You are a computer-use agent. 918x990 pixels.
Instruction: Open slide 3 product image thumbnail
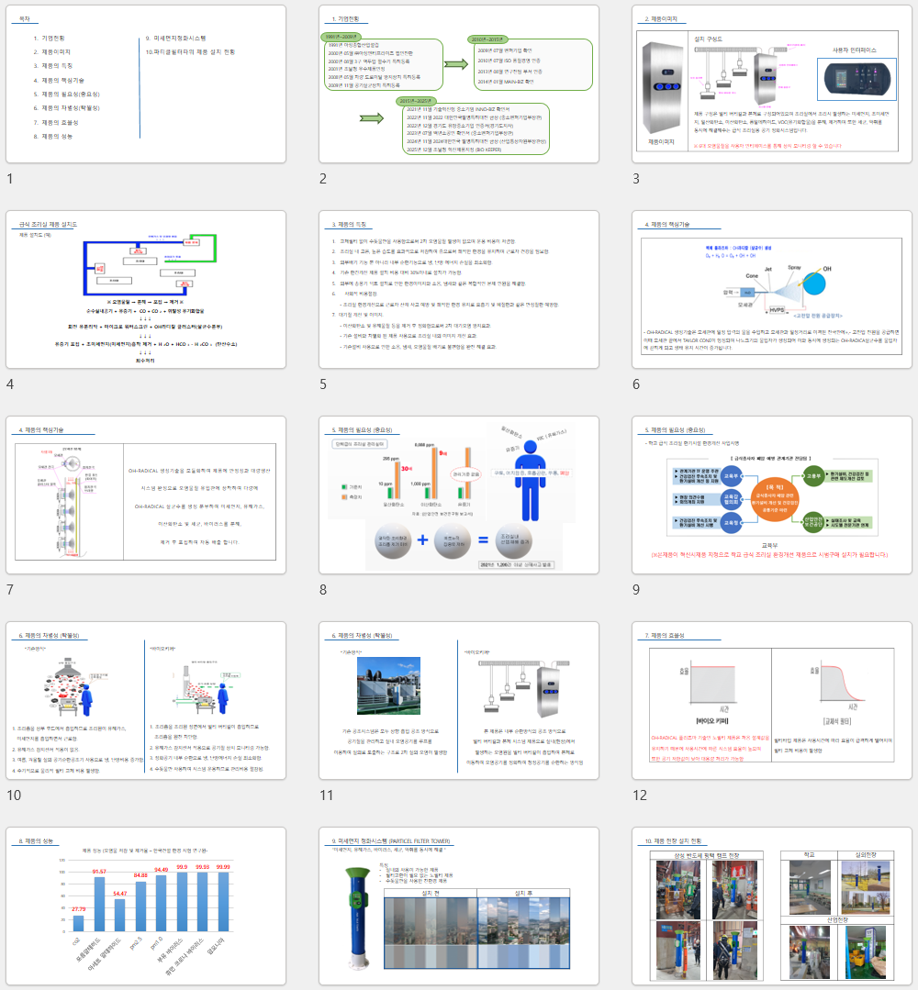(x=772, y=84)
